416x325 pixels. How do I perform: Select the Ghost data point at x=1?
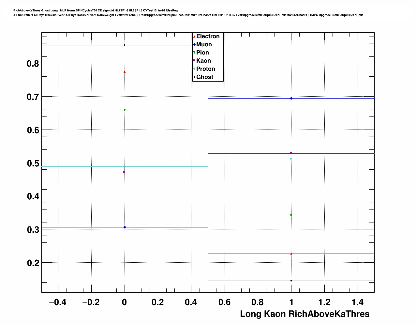coord(291,281)
